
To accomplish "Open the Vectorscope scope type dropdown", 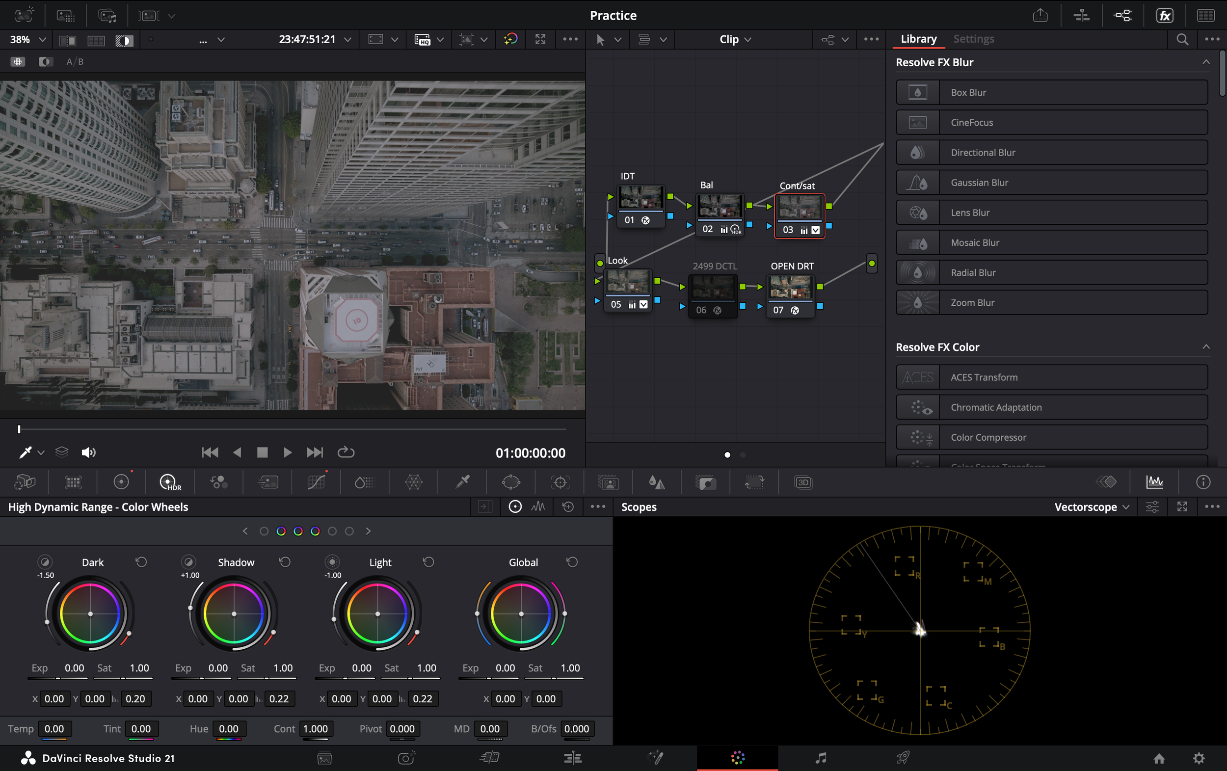I will click(1092, 506).
